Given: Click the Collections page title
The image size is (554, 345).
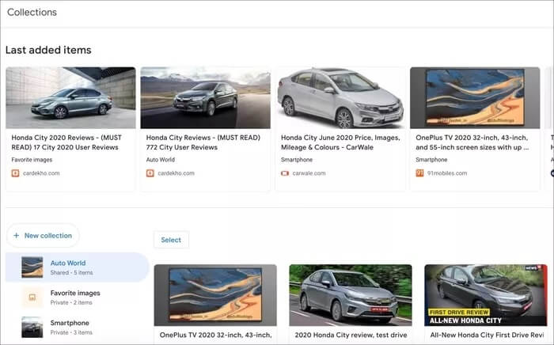Looking at the screenshot, I should point(32,12).
